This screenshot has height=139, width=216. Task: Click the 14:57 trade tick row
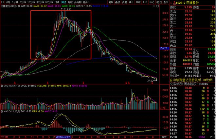[x=192, y=133]
